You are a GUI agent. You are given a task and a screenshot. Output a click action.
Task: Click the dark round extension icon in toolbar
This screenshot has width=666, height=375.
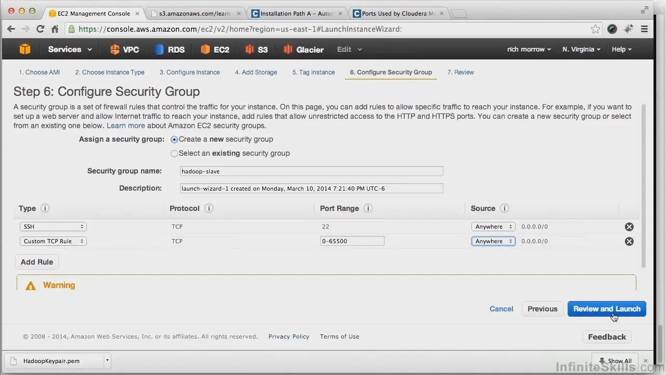[x=612, y=29]
